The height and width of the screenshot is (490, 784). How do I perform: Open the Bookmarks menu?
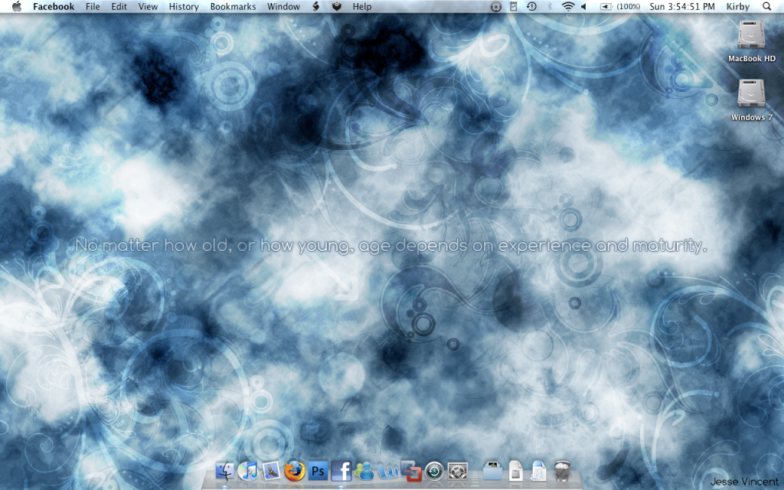pyautogui.click(x=233, y=6)
